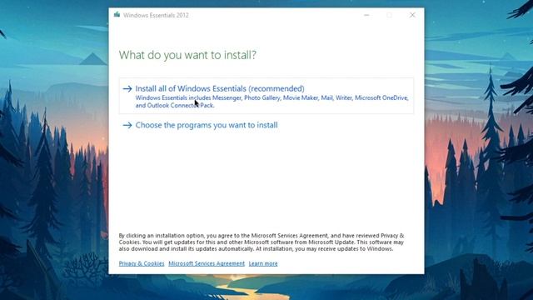Viewport: 533px width, 300px height.
Task: Select Choose the programs you want to install
Action: coord(207,125)
